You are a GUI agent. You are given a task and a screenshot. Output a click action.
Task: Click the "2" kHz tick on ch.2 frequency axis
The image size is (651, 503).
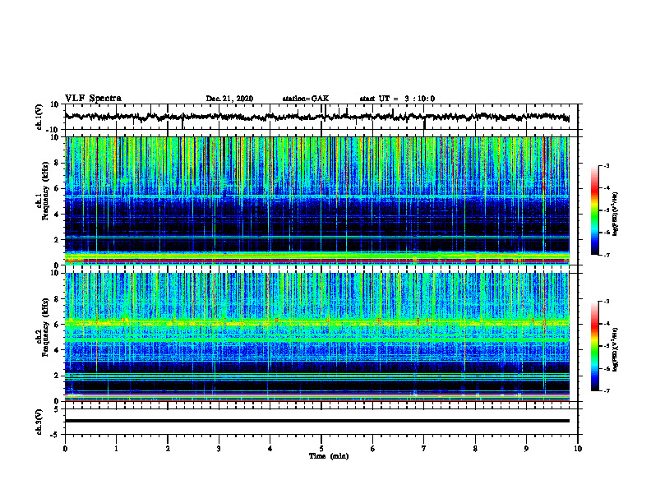57,376
